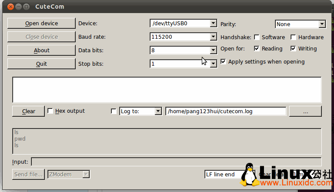Viewport: 334px width, 192px height.
Task: Select the first ls history entry
Action: point(17,132)
